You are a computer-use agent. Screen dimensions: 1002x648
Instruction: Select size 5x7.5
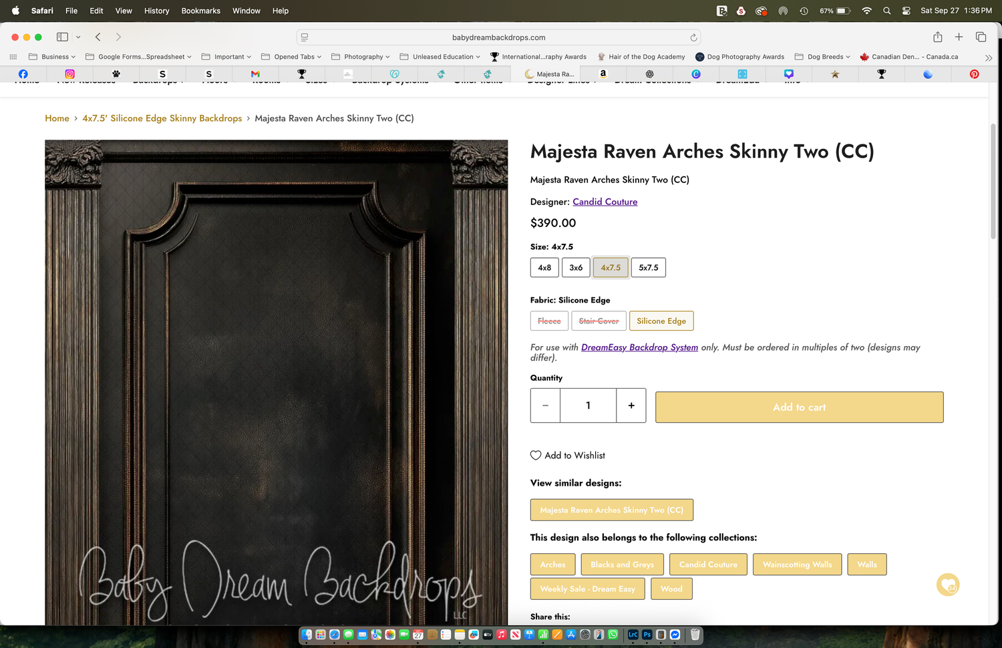(x=649, y=267)
